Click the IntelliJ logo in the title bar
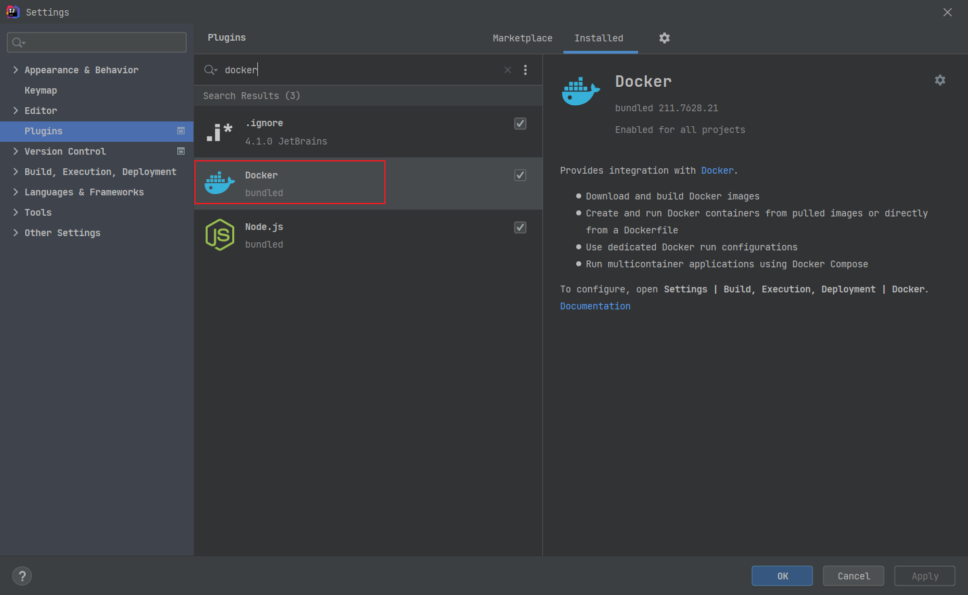Image resolution: width=968 pixels, height=595 pixels. (12, 12)
